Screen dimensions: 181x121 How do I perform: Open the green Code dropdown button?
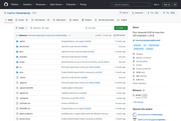[x=121, y=28]
